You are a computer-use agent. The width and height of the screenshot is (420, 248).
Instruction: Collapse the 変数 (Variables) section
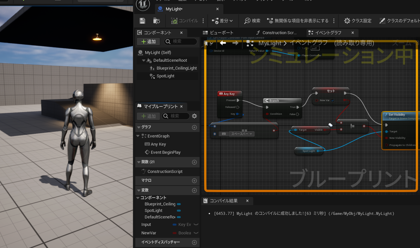point(139,190)
